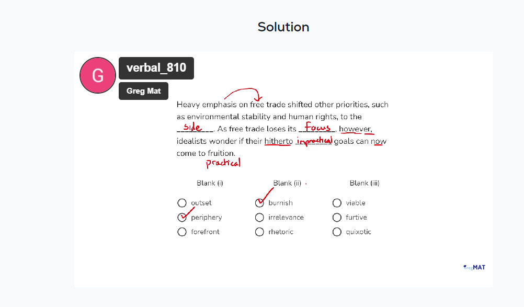
Task: Click the Solution heading
Action: click(283, 27)
